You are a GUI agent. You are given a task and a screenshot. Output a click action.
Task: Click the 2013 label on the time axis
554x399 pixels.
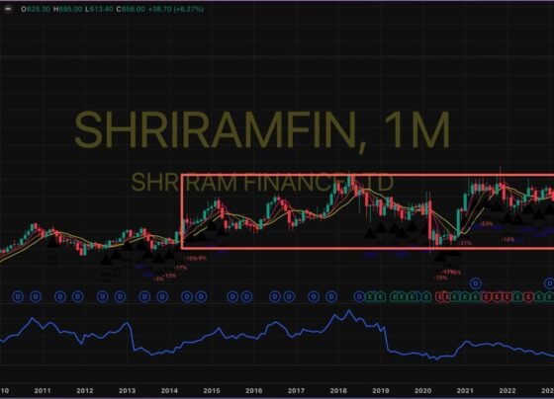[127, 390]
